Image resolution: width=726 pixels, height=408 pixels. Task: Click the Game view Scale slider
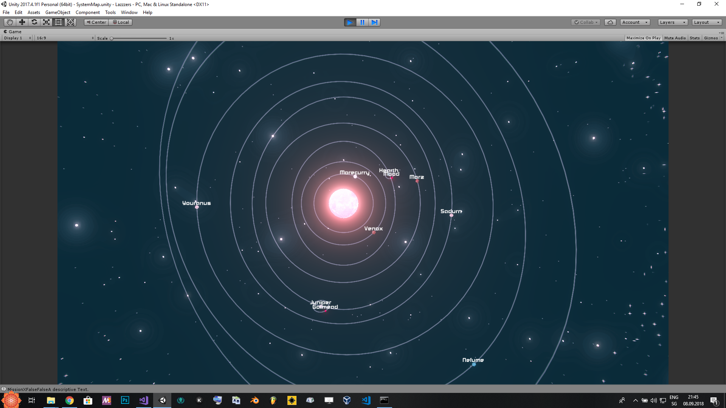coord(138,39)
